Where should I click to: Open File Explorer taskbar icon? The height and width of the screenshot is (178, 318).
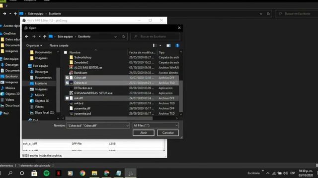click(94, 173)
